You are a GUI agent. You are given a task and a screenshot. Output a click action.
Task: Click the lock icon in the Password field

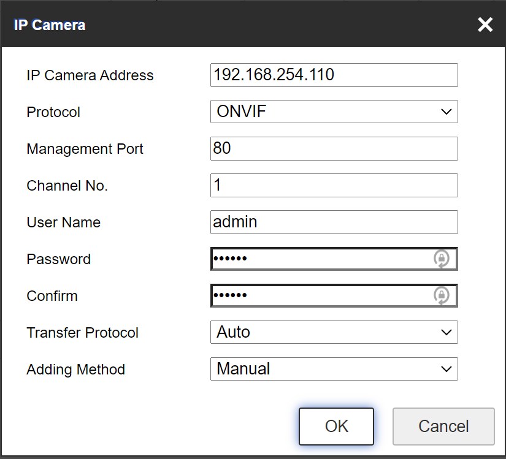(441, 259)
